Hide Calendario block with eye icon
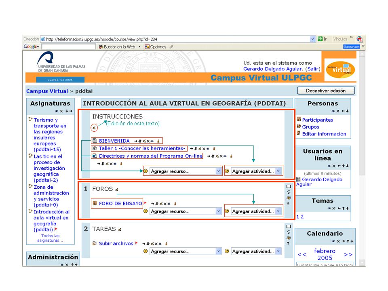Viewport: 388px width, 291px height. tap(334, 241)
